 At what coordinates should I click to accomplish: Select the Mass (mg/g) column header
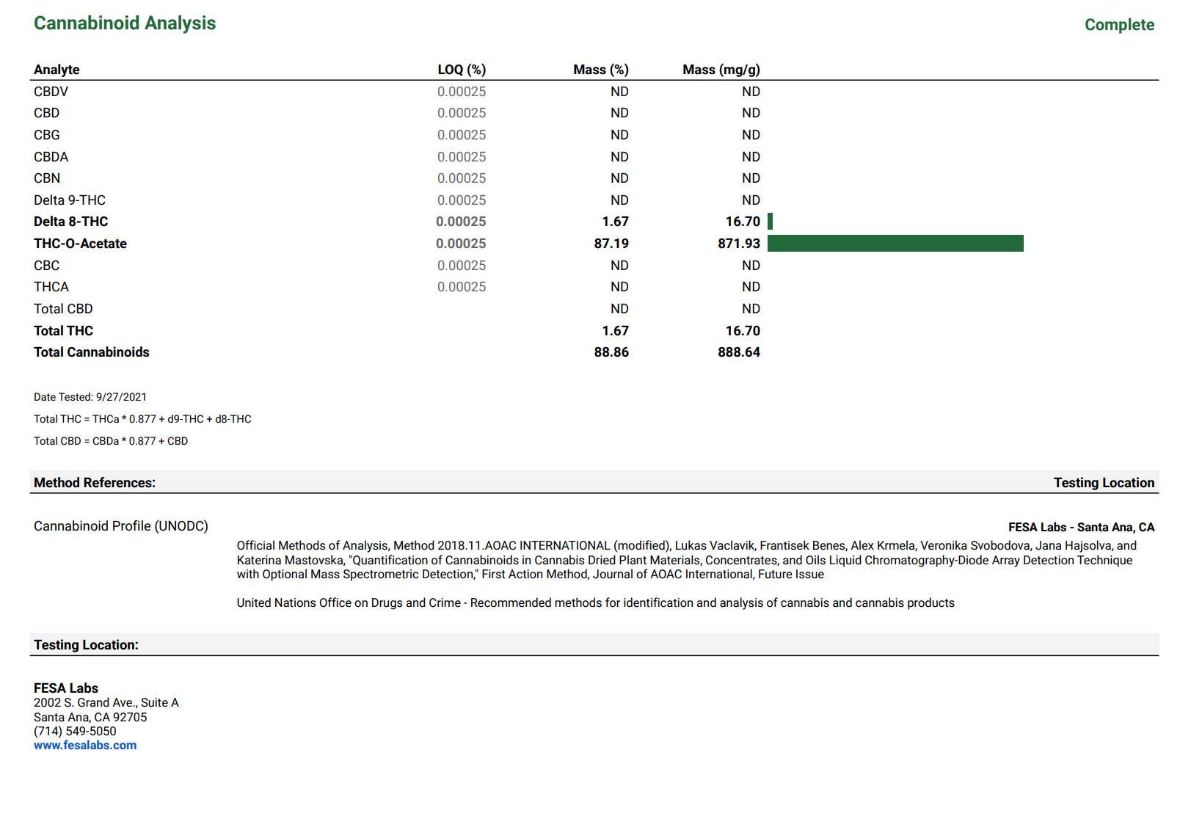coord(721,70)
